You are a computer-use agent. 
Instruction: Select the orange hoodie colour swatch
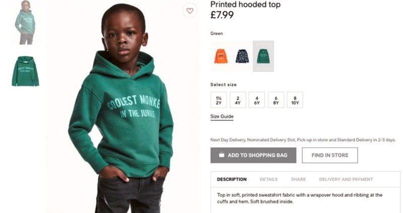click(221, 56)
